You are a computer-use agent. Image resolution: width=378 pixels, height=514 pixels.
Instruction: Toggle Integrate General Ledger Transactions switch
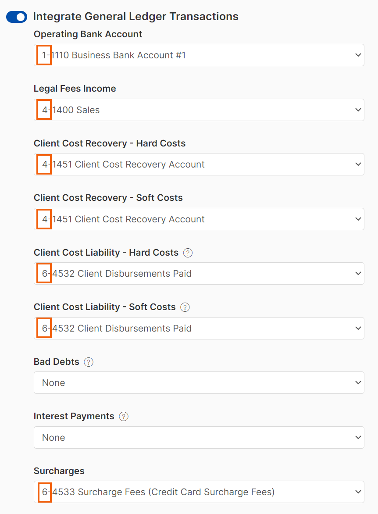(x=17, y=17)
